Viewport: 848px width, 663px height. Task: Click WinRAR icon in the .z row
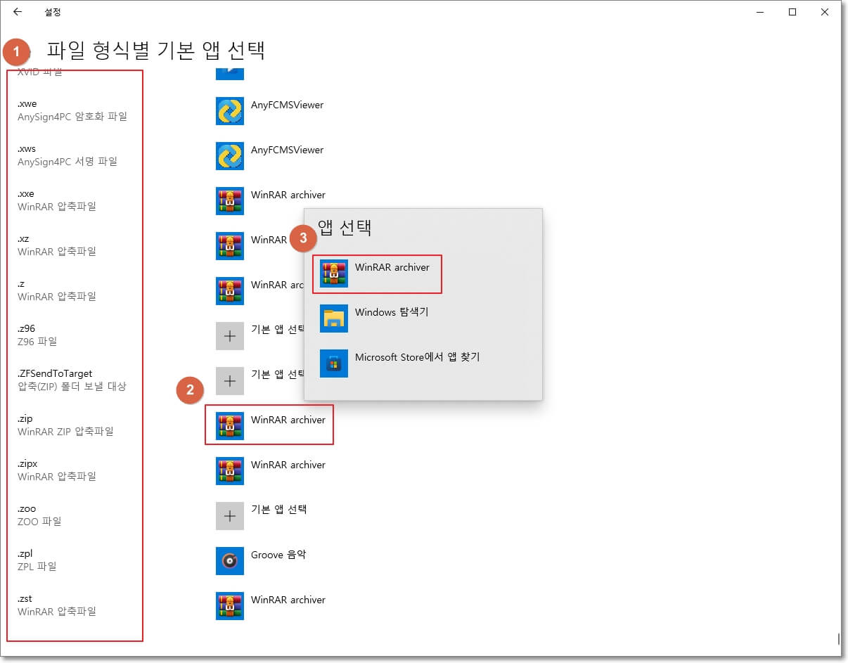(x=230, y=291)
